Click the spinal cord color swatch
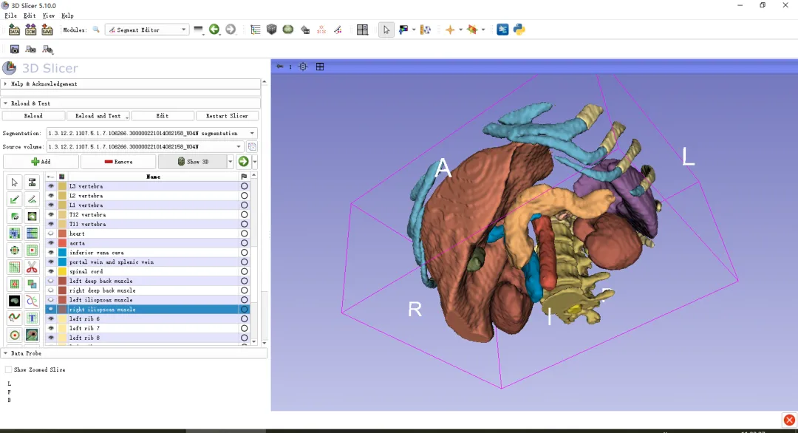This screenshot has height=433, width=798. [x=63, y=272]
